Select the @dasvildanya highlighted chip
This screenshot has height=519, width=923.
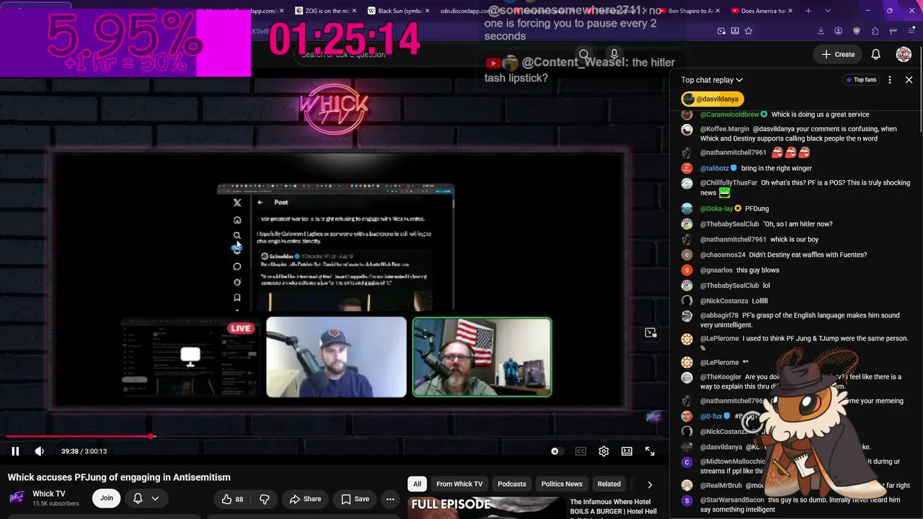(712, 99)
